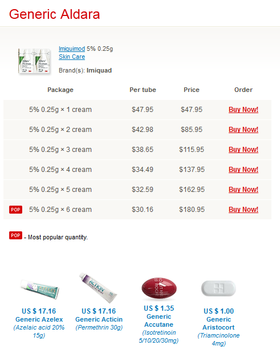Screen dimensions: 280x353
Task: Open the Generic Aristocort link
Action: [218, 323]
